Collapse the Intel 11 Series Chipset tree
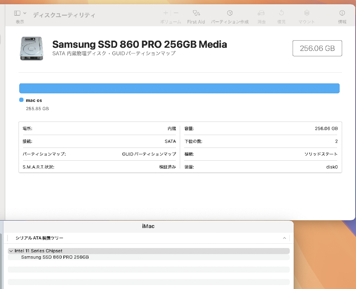Image resolution: width=356 pixels, height=289 pixels. (x=11, y=251)
